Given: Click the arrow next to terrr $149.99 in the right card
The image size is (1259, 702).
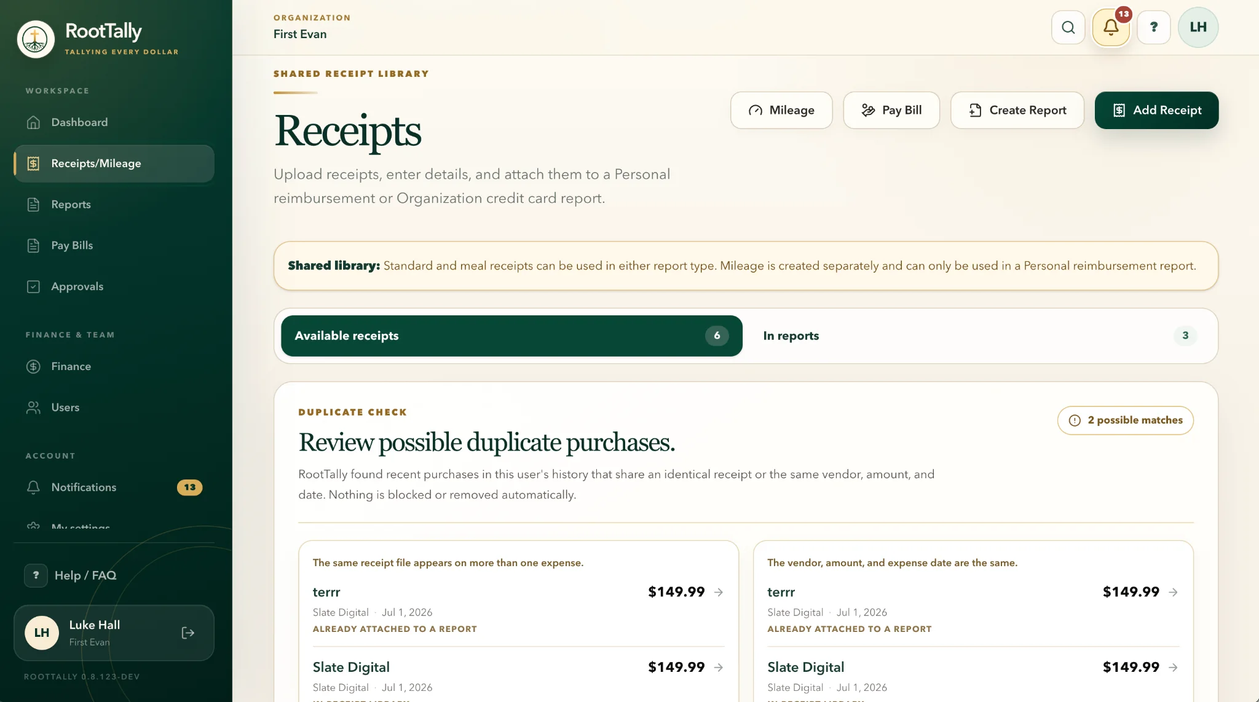Looking at the screenshot, I should click(1174, 593).
